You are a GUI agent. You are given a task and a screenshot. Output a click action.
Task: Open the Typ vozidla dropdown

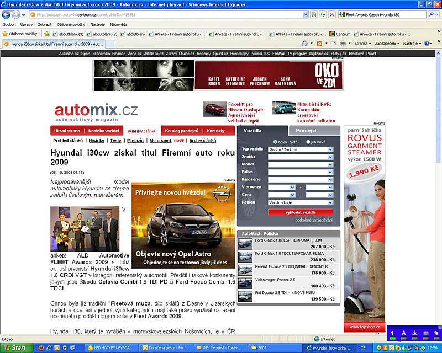(301, 149)
